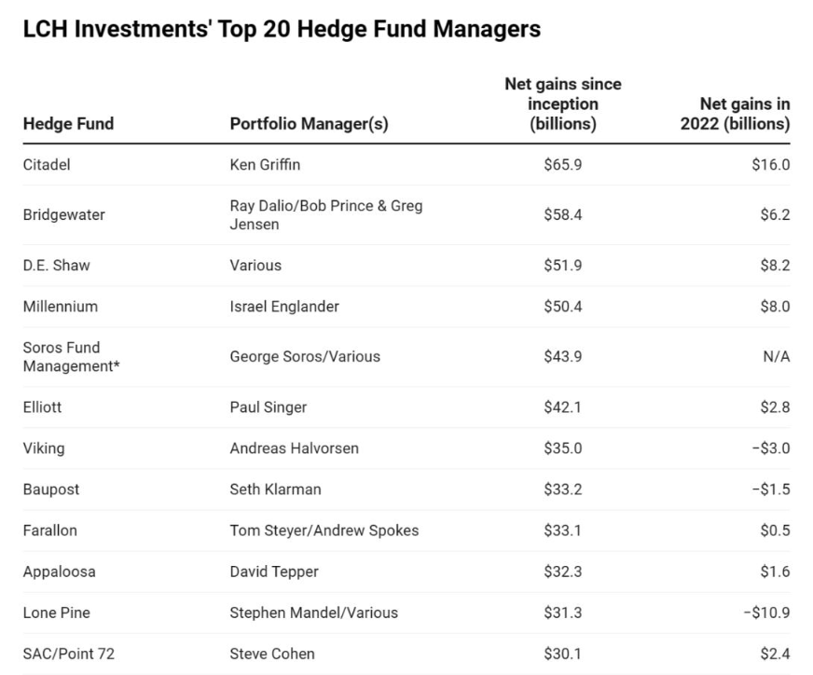Select Tom Steyer/Andrew Spokes cell
Image resolution: width=813 pixels, height=675 pixels.
pos(324,530)
